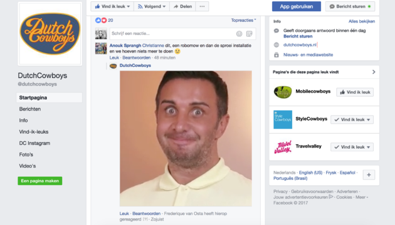This screenshot has height=225, width=395.
Task: Click the small DutchCowboys reply avatar
Action: click(x=113, y=66)
